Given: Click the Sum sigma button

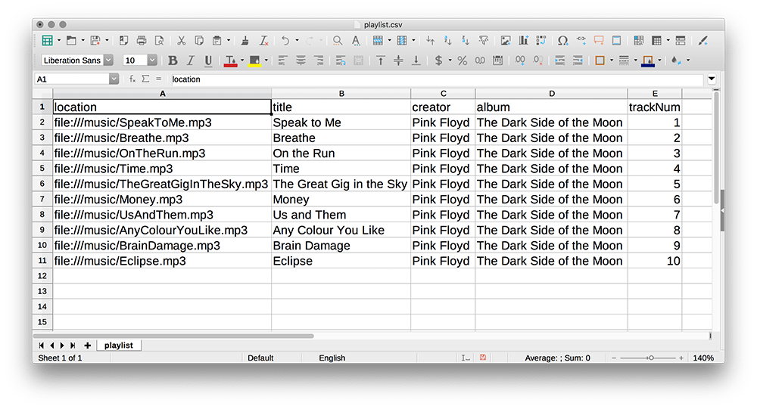Looking at the screenshot, I should point(145,79).
